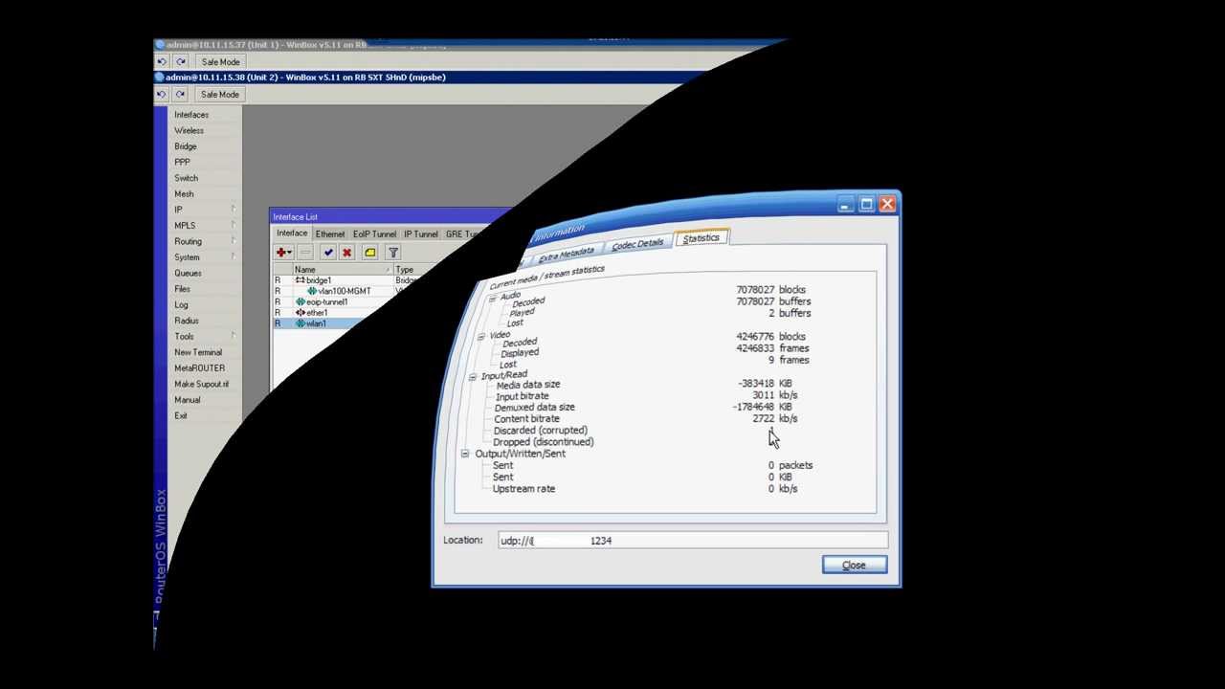This screenshot has width=1225, height=689.
Task: Switch to Interface tab in Interface List
Action: point(292,233)
